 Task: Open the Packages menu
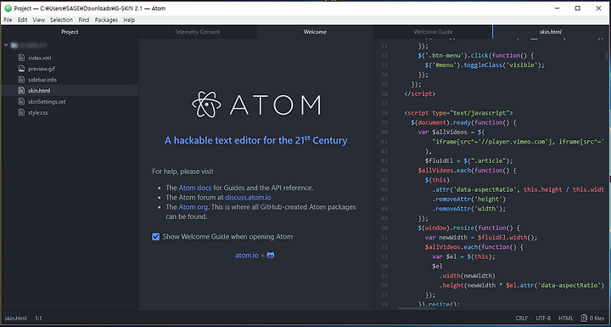(x=106, y=20)
